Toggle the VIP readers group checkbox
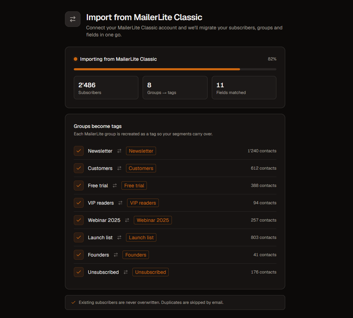This screenshot has width=353, height=318. 79,203
